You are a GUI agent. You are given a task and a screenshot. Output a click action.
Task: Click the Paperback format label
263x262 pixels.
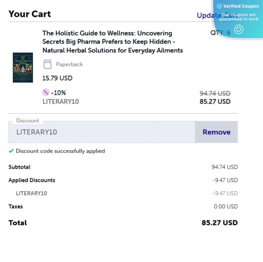tap(69, 64)
